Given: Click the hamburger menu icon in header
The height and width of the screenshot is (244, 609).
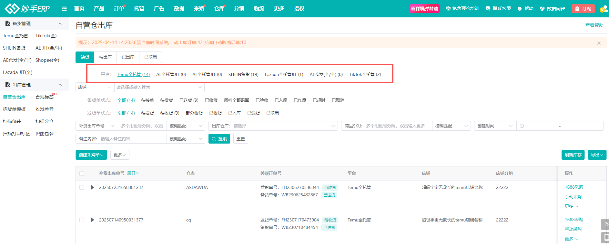Looking at the screenshot, I should [64, 9].
